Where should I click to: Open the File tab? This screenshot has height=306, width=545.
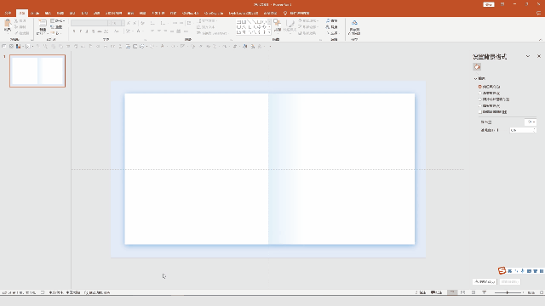(8, 14)
